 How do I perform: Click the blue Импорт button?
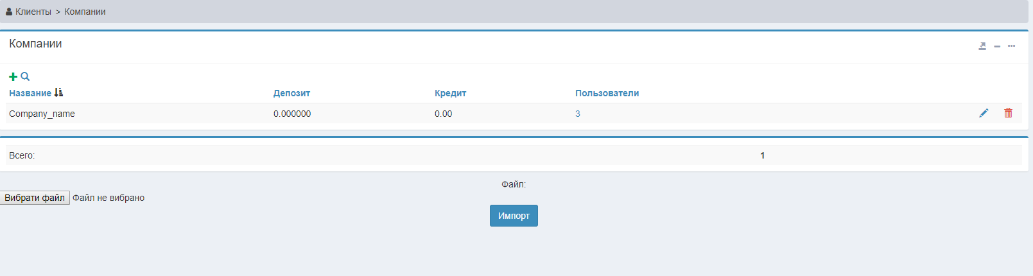pyautogui.click(x=514, y=216)
